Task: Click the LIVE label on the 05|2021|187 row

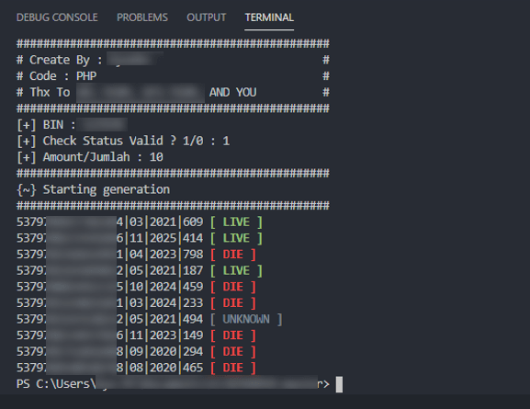Action: 236,270
